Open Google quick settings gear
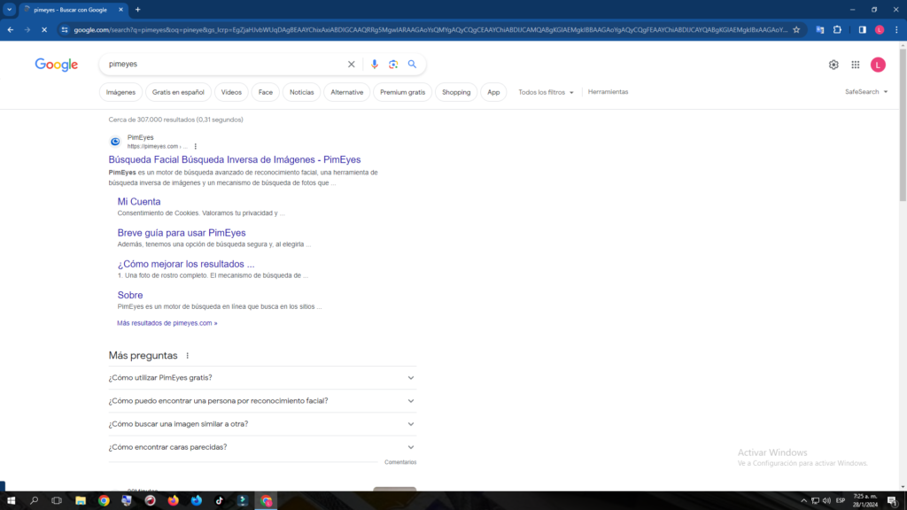The height and width of the screenshot is (510, 907). pyautogui.click(x=833, y=65)
